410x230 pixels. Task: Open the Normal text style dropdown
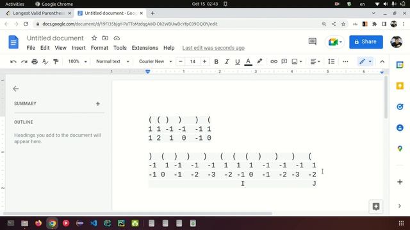click(x=113, y=61)
